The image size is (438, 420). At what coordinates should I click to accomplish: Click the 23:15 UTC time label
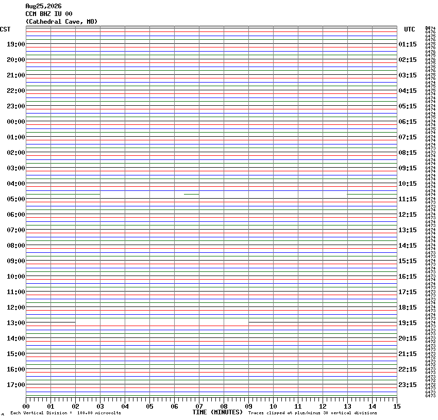(x=407, y=385)
